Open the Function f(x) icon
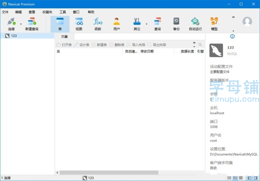This screenshot has height=181, width=260. point(98,22)
